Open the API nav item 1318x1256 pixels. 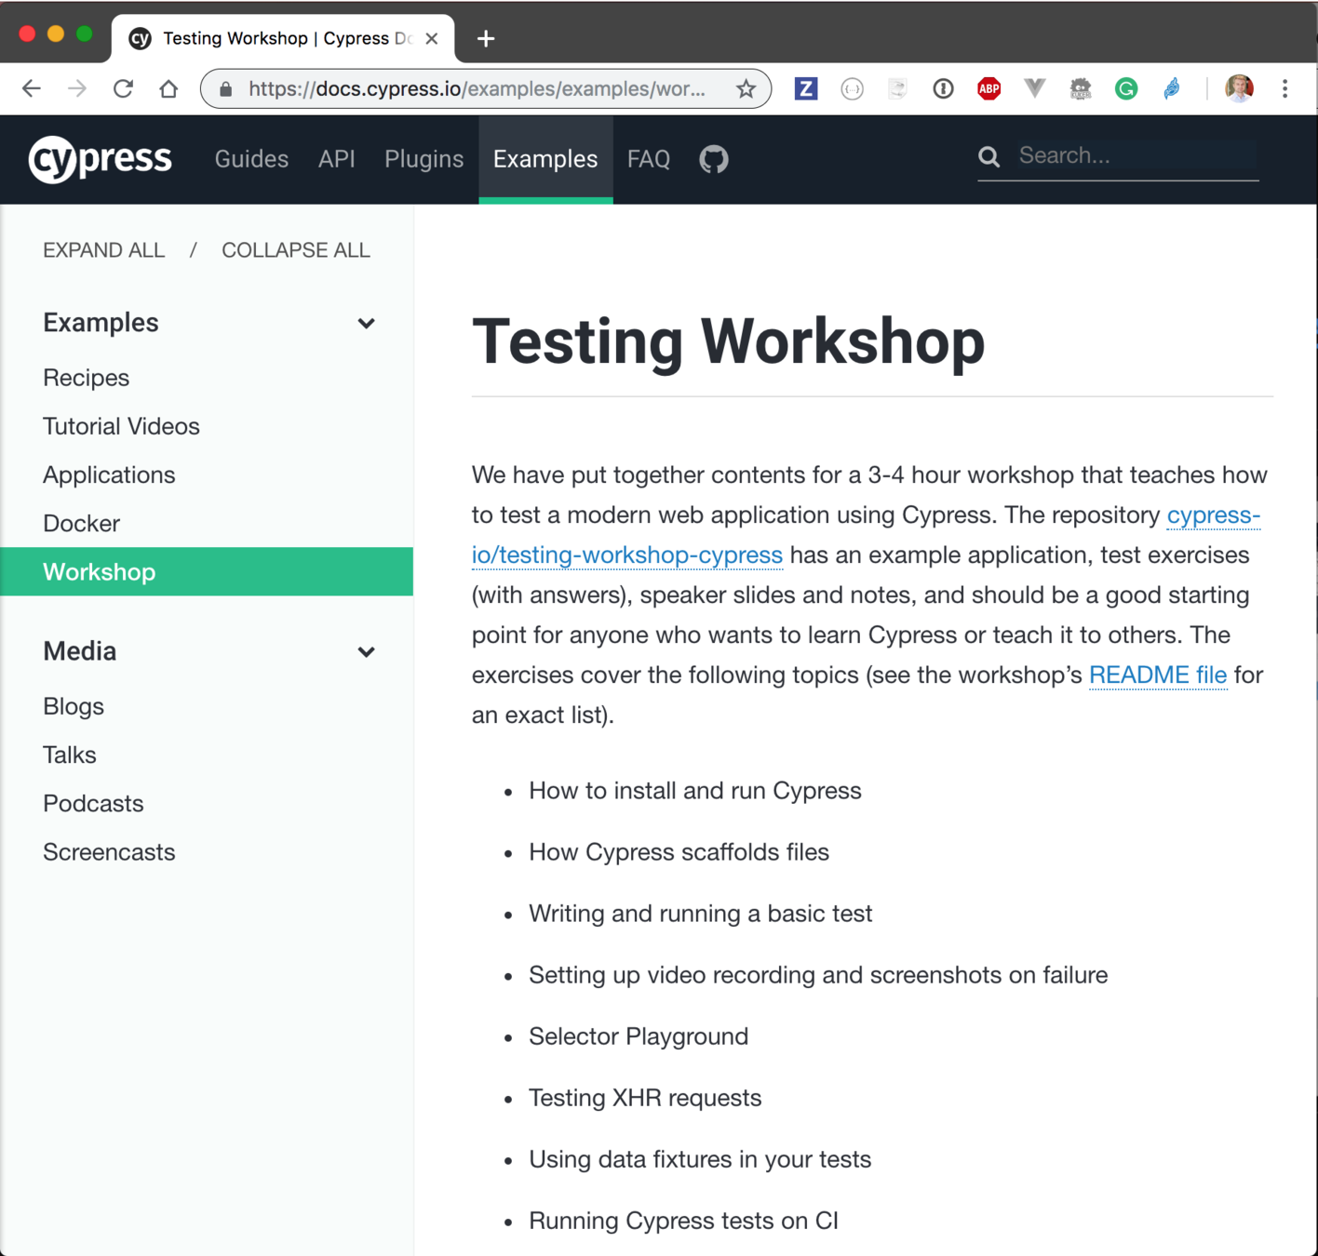pos(337,159)
